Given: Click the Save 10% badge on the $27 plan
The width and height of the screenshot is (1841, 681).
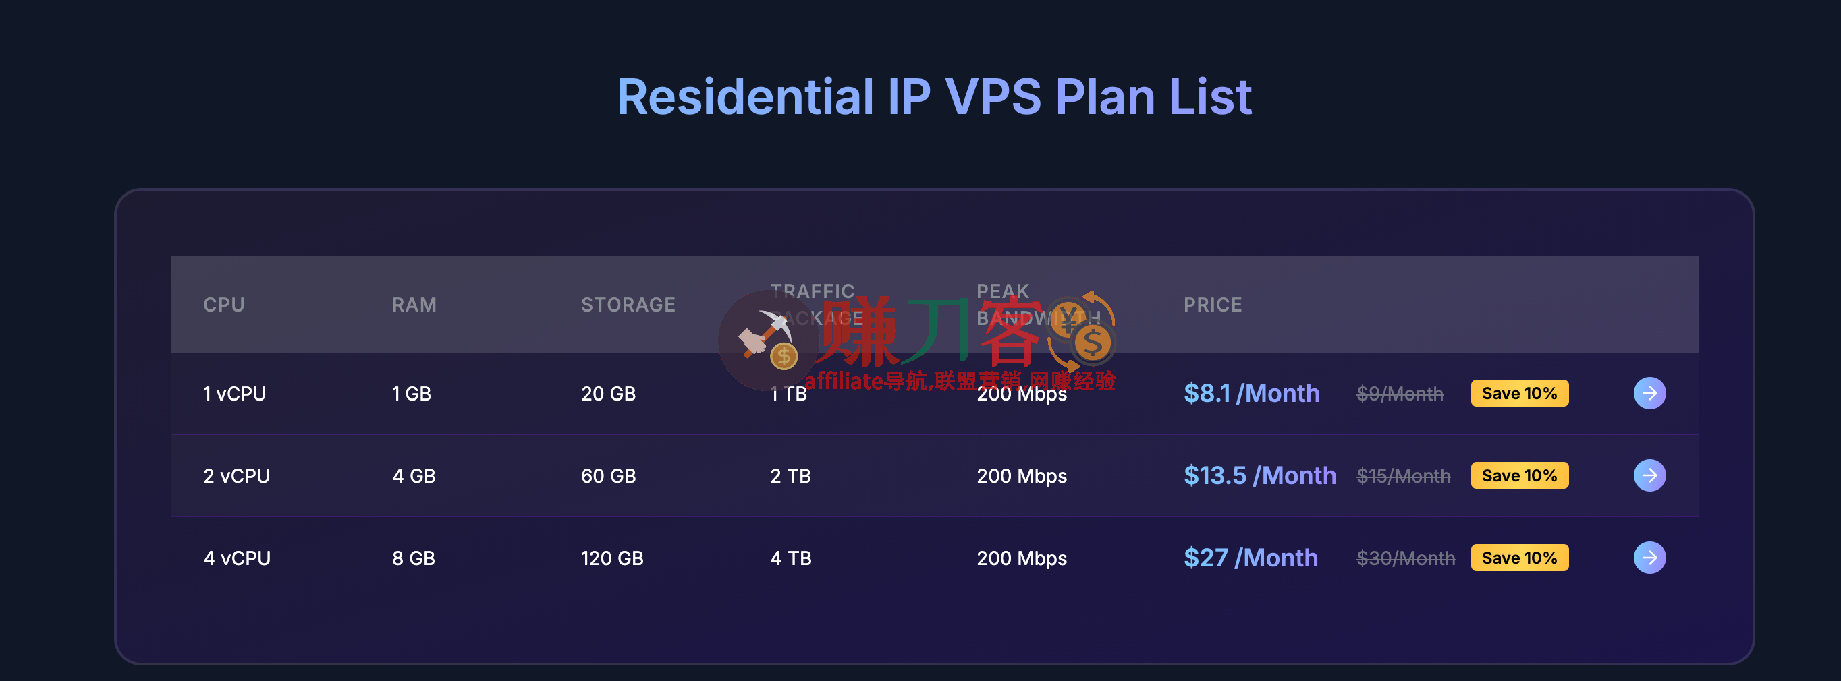Looking at the screenshot, I should point(1519,558).
